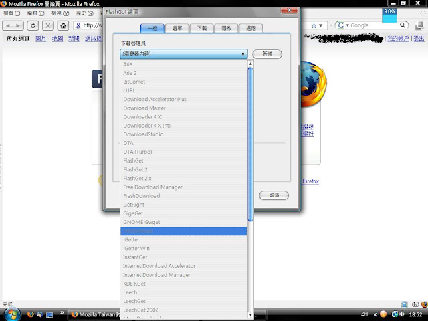
Task: Click the dropdown list scrollbar thumb
Action: click(x=250, y=144)
